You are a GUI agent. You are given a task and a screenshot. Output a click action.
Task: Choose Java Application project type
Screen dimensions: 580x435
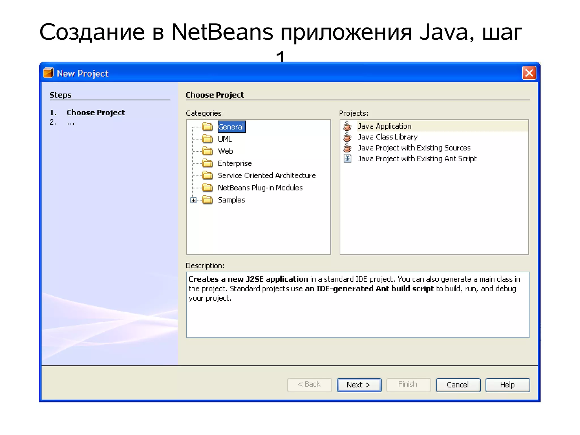384,126
